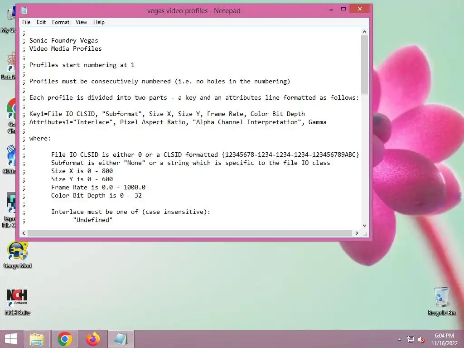
Task: Click the horizontal scrollbar right arrow
Action: [357, 233]
